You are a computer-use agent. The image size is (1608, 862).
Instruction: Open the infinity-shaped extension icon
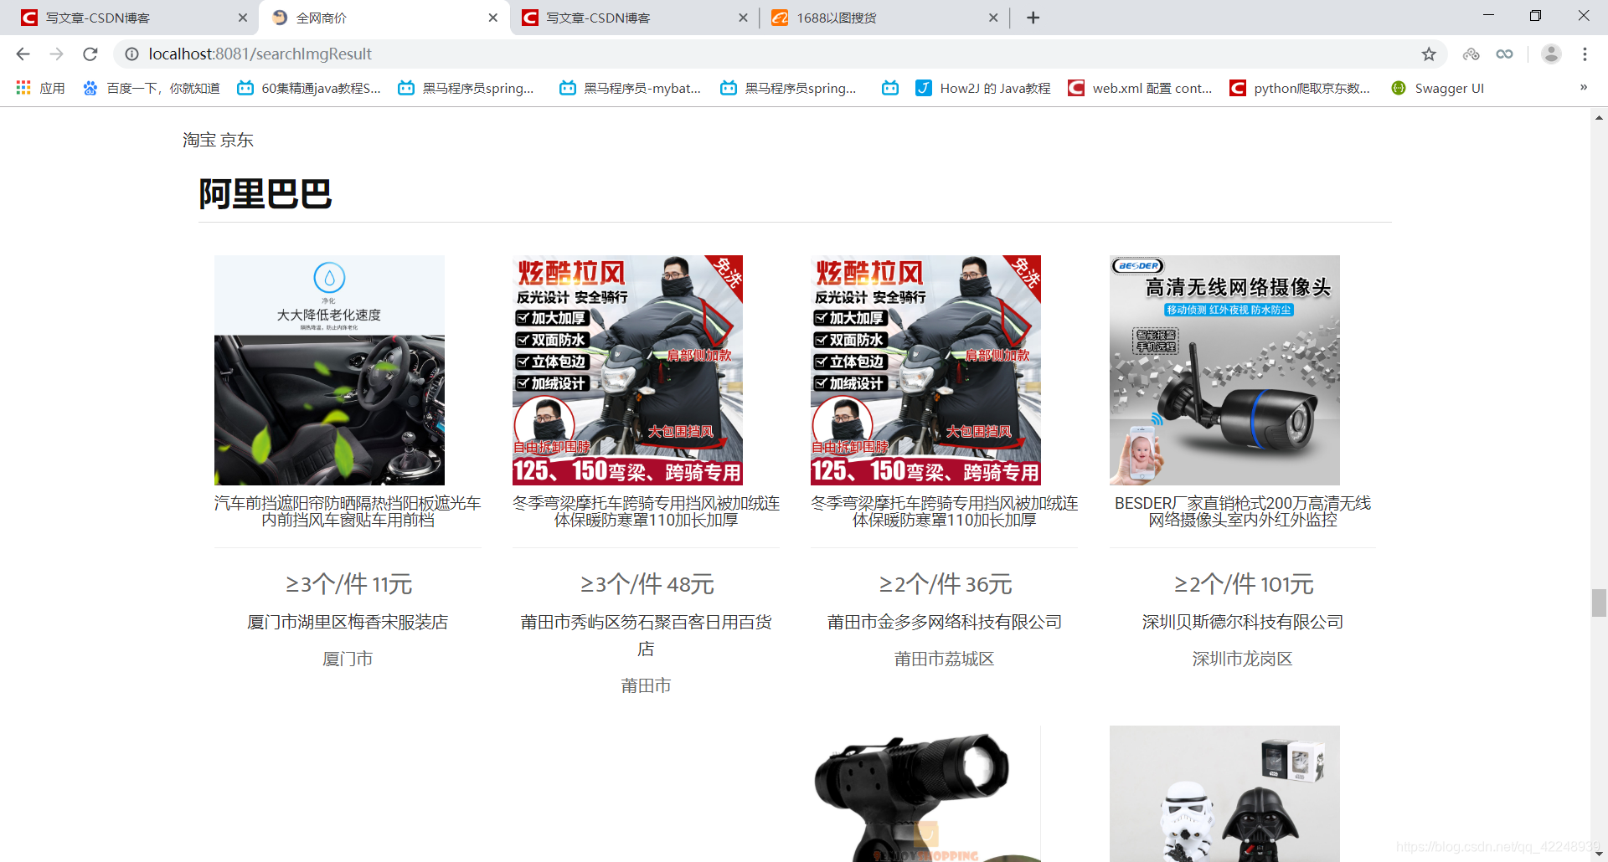[1504, 54]
